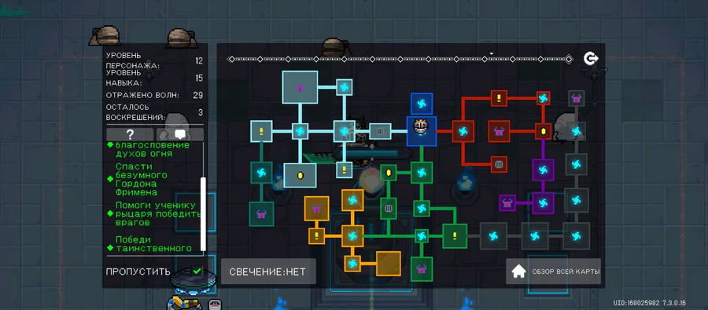Click the large light-blue chest room
Screen dimensions: 708x310
coord(300,87)
